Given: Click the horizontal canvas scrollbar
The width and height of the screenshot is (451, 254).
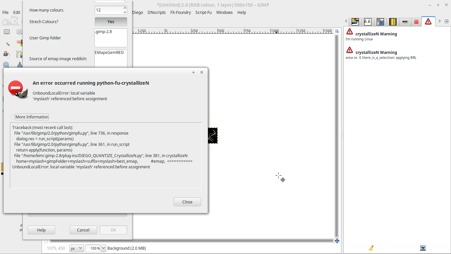Looking at the screenshot, I should tap(191, 241).
